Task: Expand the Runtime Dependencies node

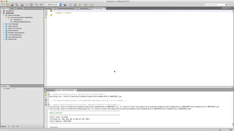Action: (4, 33)
